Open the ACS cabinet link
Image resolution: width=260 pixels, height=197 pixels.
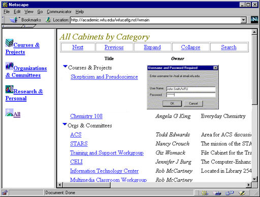tap(76, 135)
